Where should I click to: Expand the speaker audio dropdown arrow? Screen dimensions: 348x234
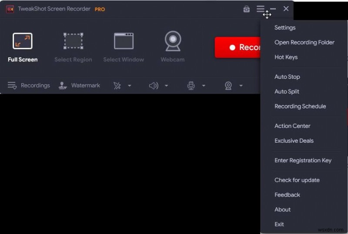pyautogui.click(x=166, y=86)
